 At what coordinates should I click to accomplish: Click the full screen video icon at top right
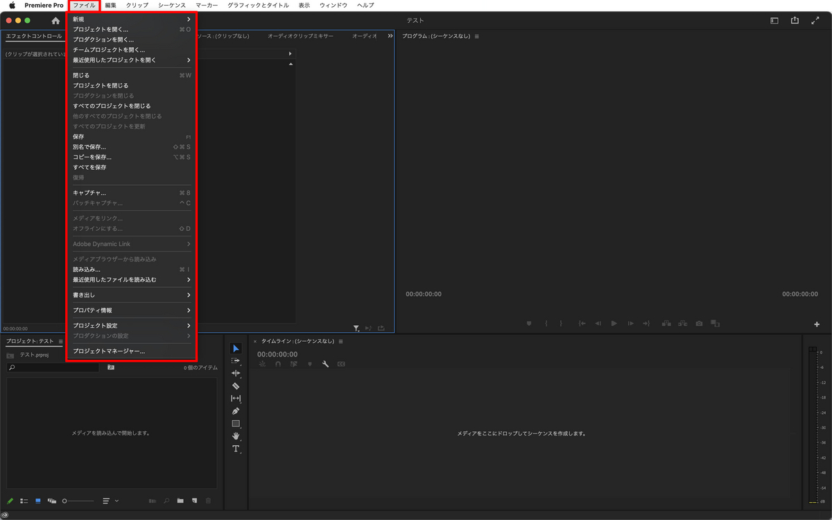[x=815, y=21]
